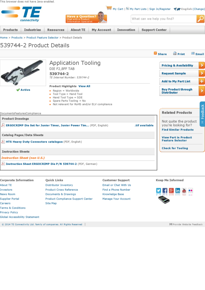This screenshot has width=205, height=290.
Task: Open the Twitter icon
Action: coord(159,190)
